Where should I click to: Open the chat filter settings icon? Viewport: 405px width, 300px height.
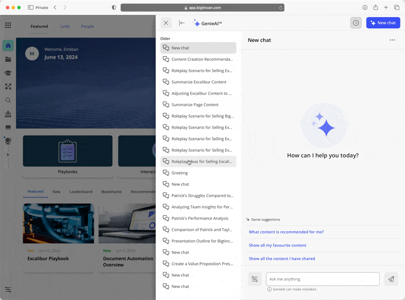255,279
